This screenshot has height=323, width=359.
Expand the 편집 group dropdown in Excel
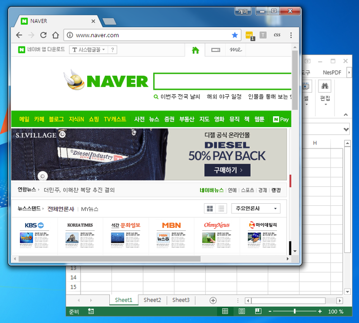click(x=326, y=105)
